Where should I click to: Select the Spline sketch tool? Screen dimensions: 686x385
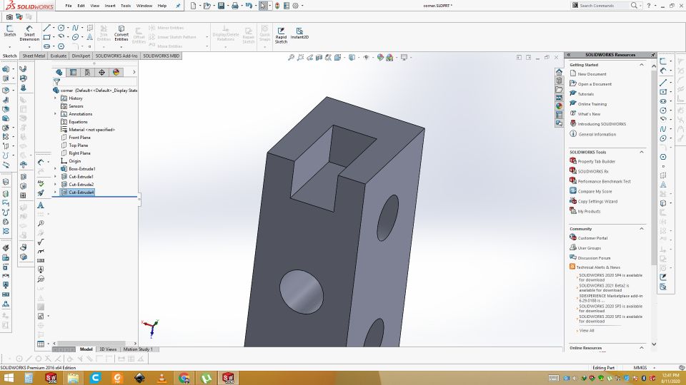[75, 28]
